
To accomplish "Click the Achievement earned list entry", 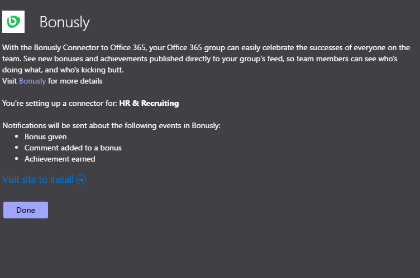I will (x=60, y=159).
